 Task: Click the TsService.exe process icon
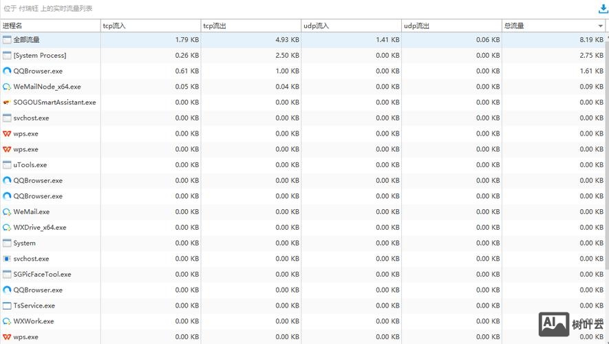[7, 305]
